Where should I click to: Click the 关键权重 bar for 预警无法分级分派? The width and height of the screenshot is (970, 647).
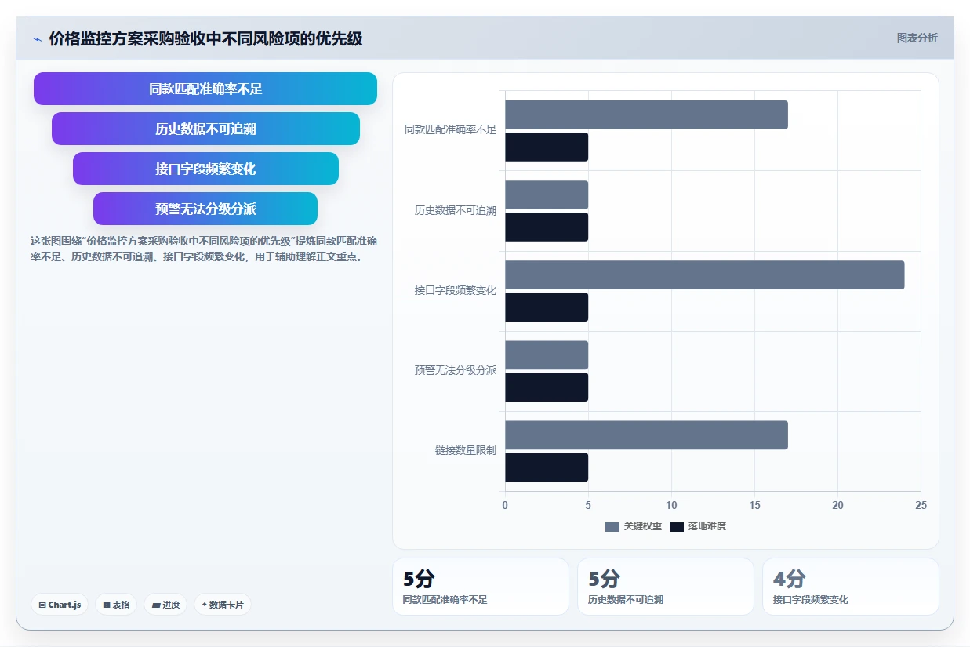(547, 354)
